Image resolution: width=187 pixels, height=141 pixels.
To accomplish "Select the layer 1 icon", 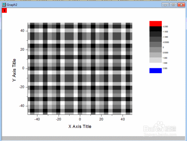I will pyautogui.click(x=4, y=10).
